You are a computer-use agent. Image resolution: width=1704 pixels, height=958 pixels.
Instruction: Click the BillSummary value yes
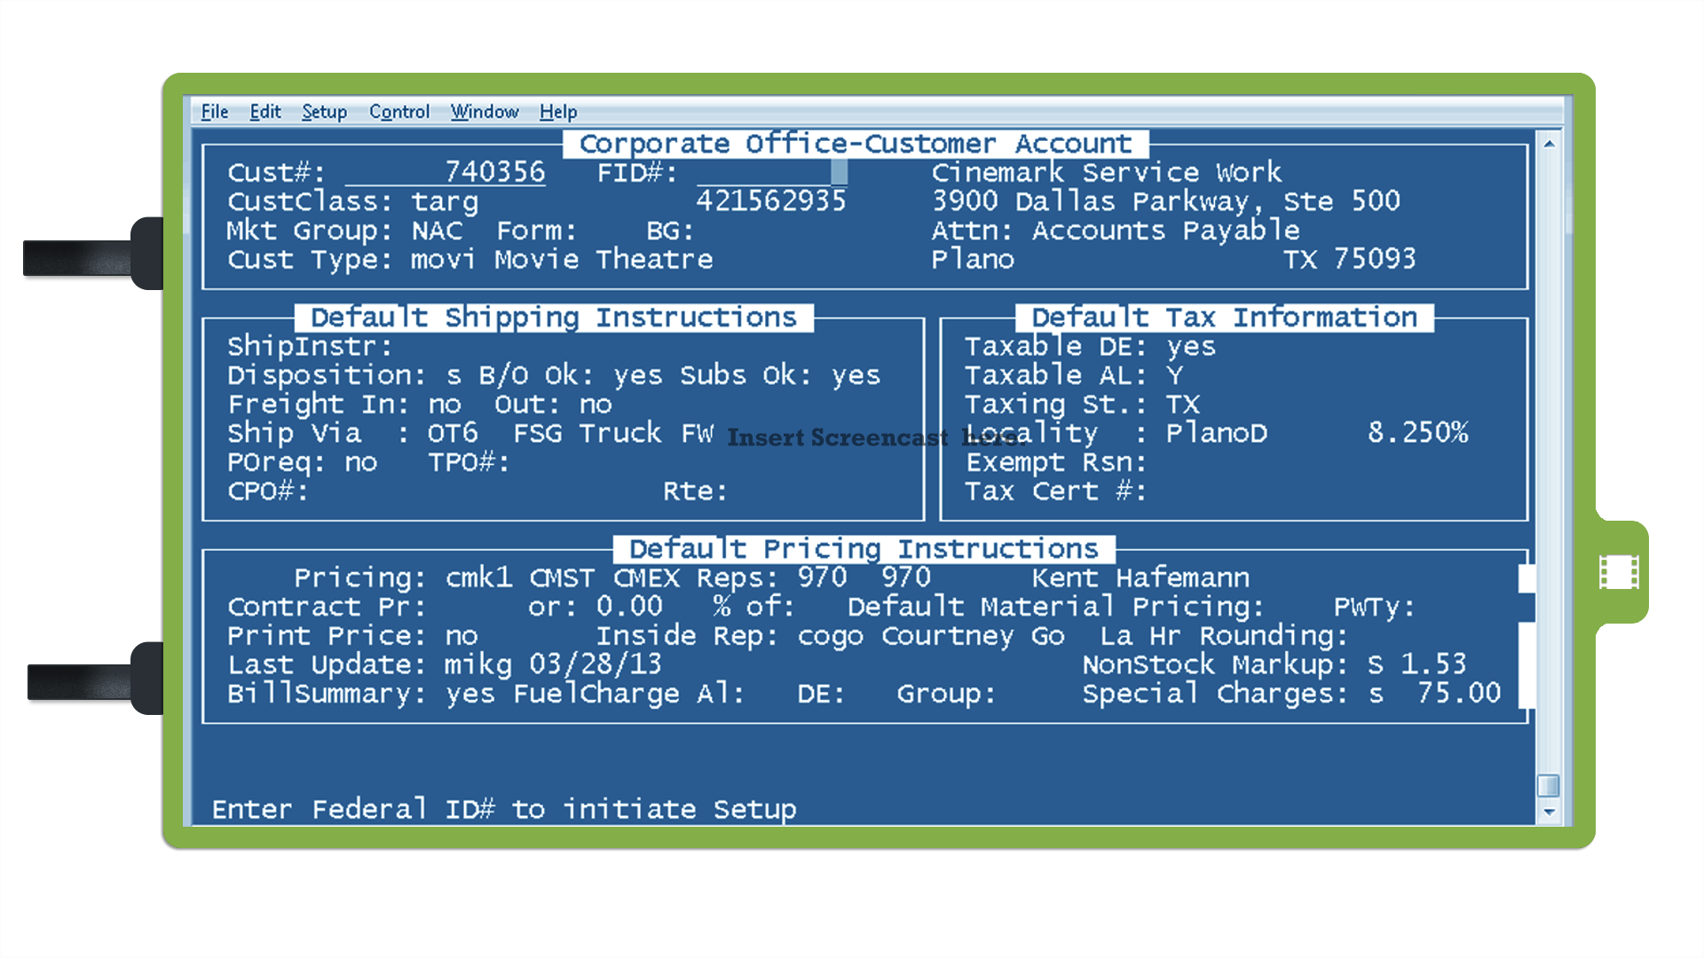pyautogui.click(x=470, y=695)
